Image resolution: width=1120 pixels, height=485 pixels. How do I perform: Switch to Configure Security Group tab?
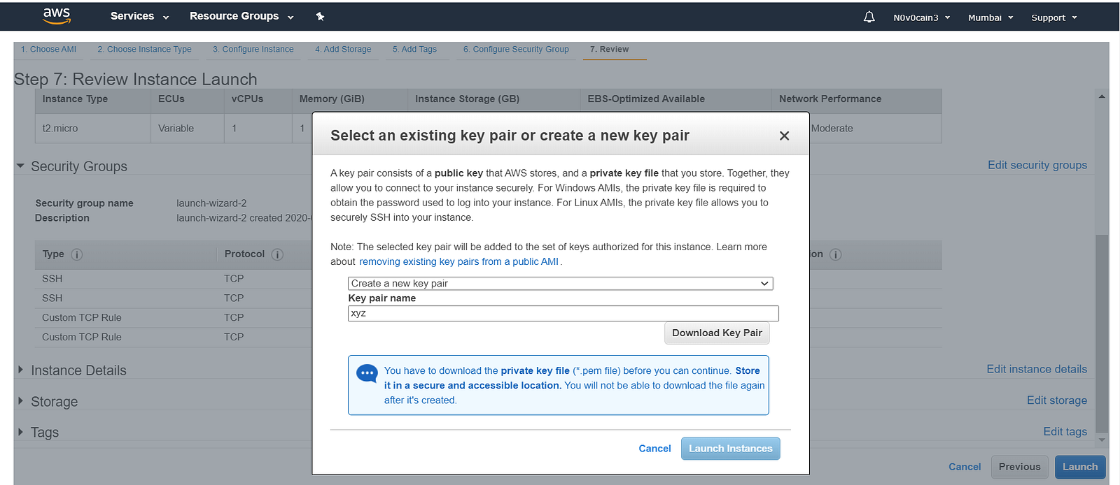point(515,50)
